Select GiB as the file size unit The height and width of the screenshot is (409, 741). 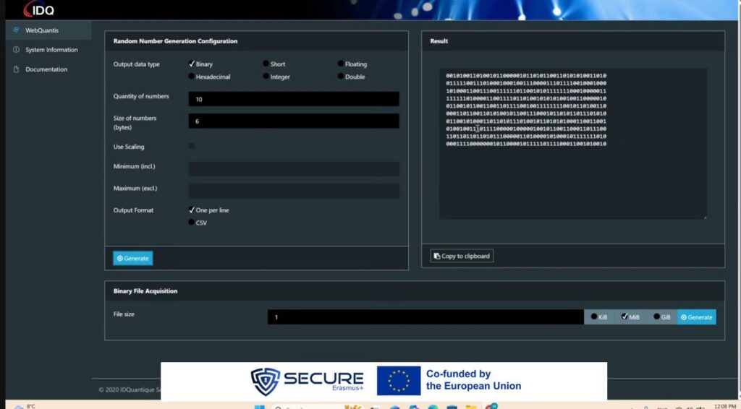click(658, 317)
